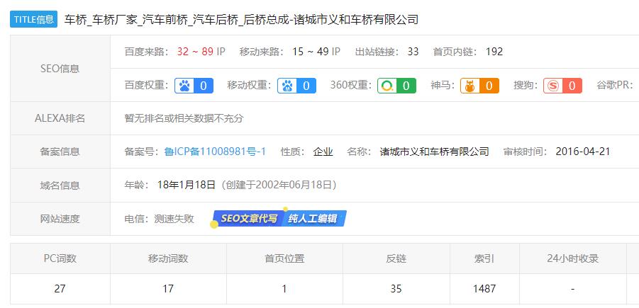This screenshot has height=308, width=639.
Task: Click homepage internal links count 192
Action: 494,52
